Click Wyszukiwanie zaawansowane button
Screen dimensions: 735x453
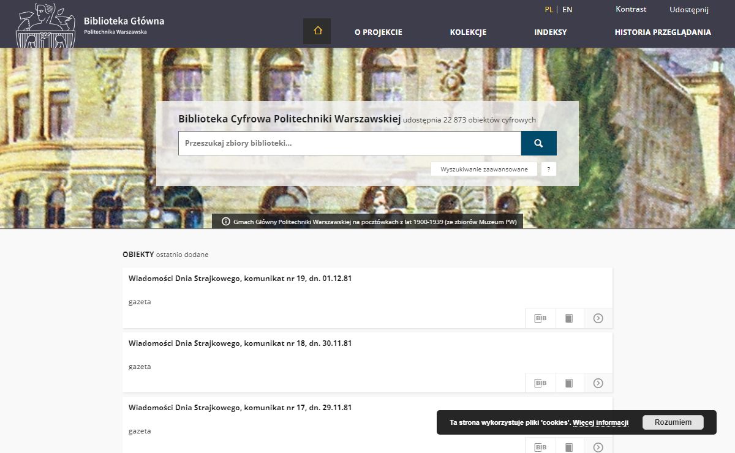pyautogui.click(x=484, y=169)
